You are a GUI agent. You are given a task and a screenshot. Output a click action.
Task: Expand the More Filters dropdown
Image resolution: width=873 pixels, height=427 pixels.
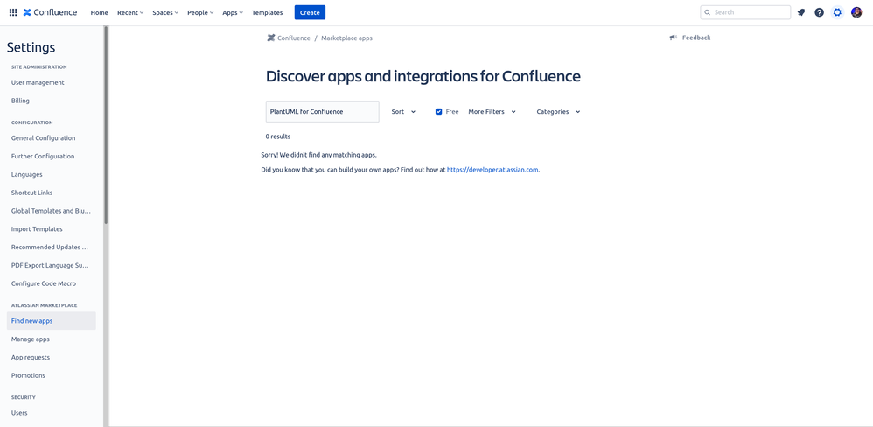pos(492,111)
